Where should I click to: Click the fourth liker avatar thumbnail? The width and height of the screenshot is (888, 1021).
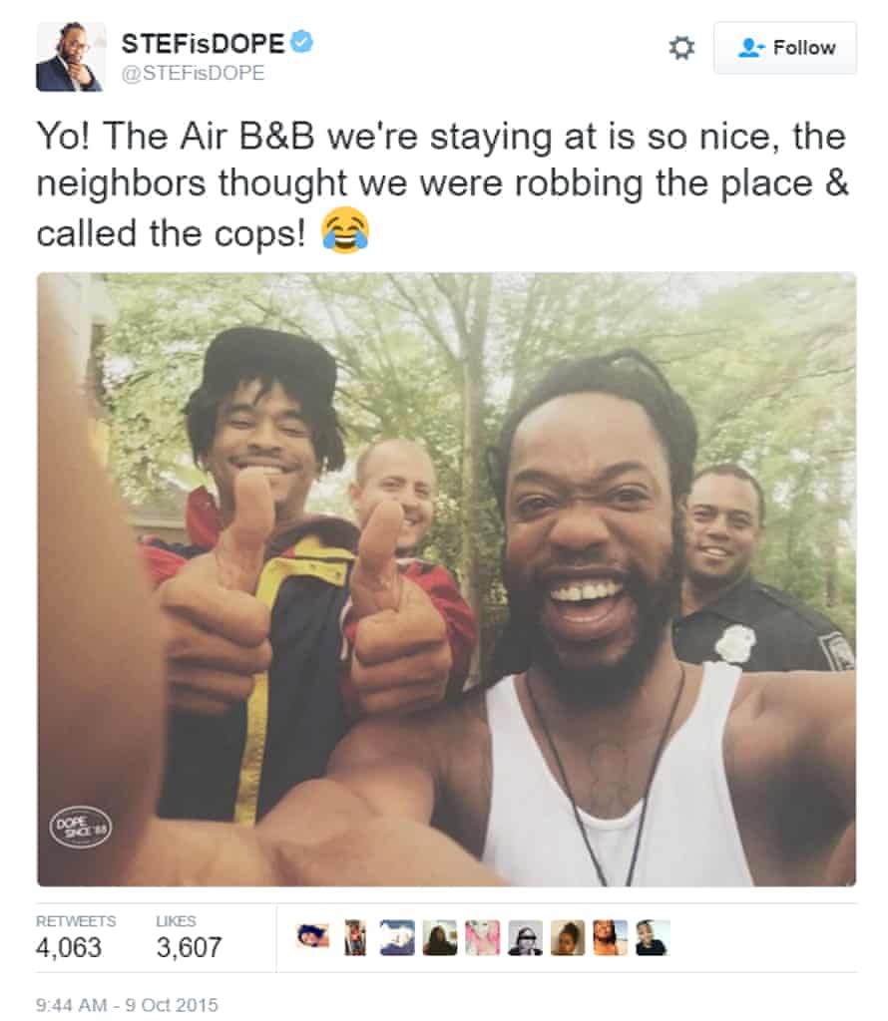click(x=440, y=937)
